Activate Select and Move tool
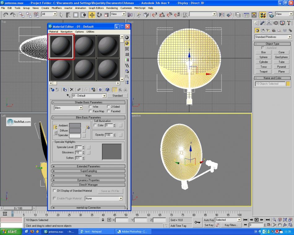The image size is (294, 235). click(92, 15)
